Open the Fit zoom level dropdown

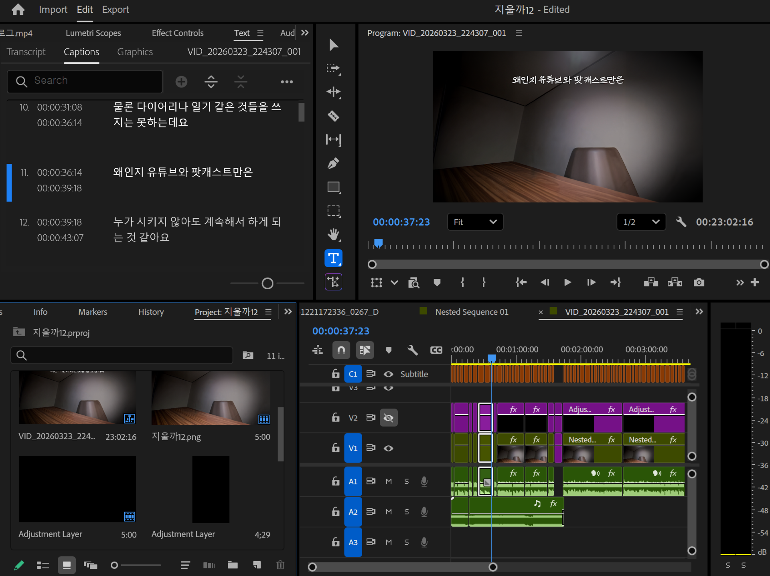(x=475, y=222)
